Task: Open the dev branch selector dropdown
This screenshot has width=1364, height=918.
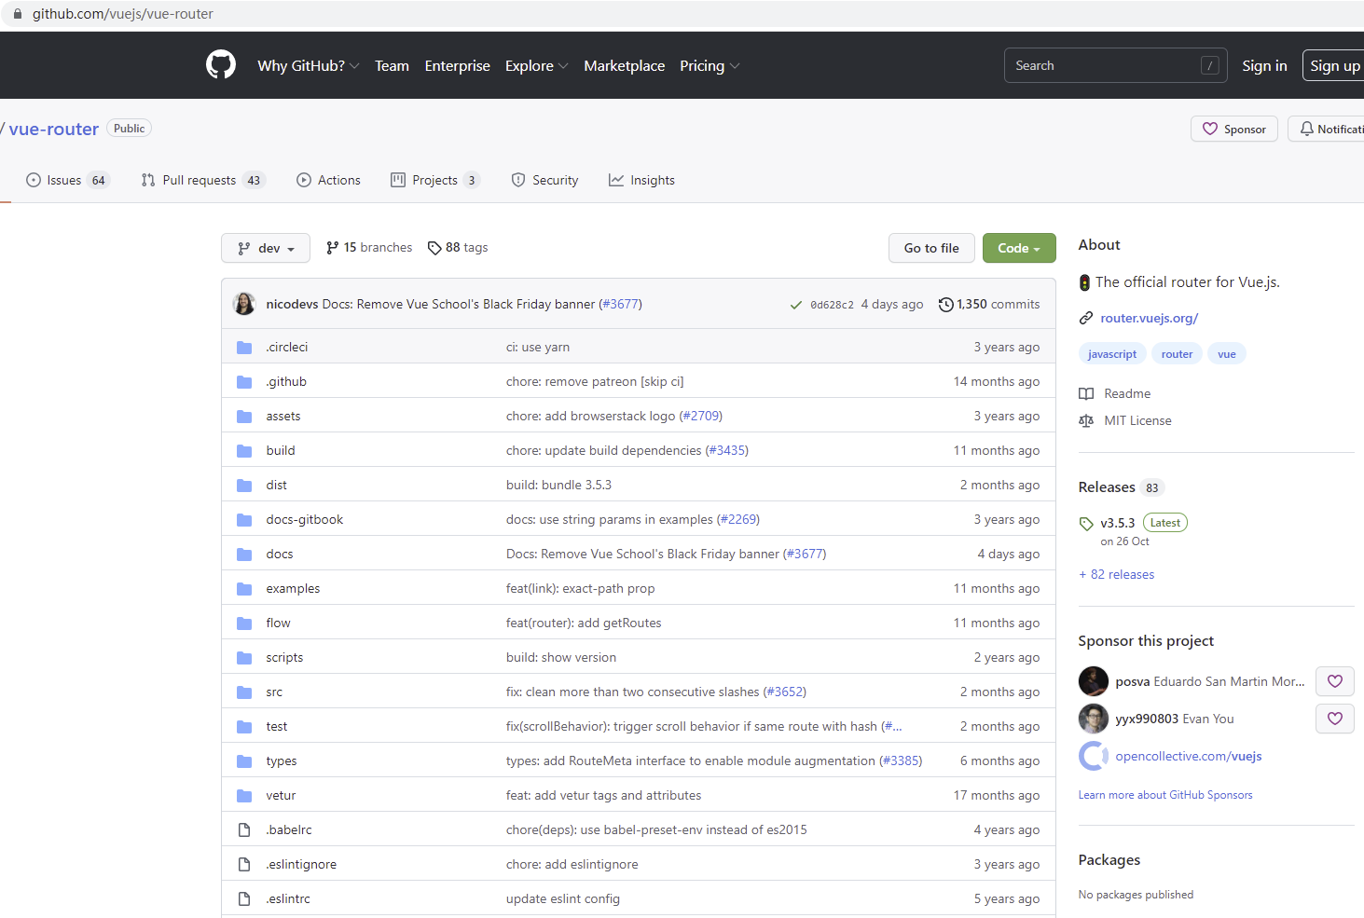Action: [x=266, y=248]
